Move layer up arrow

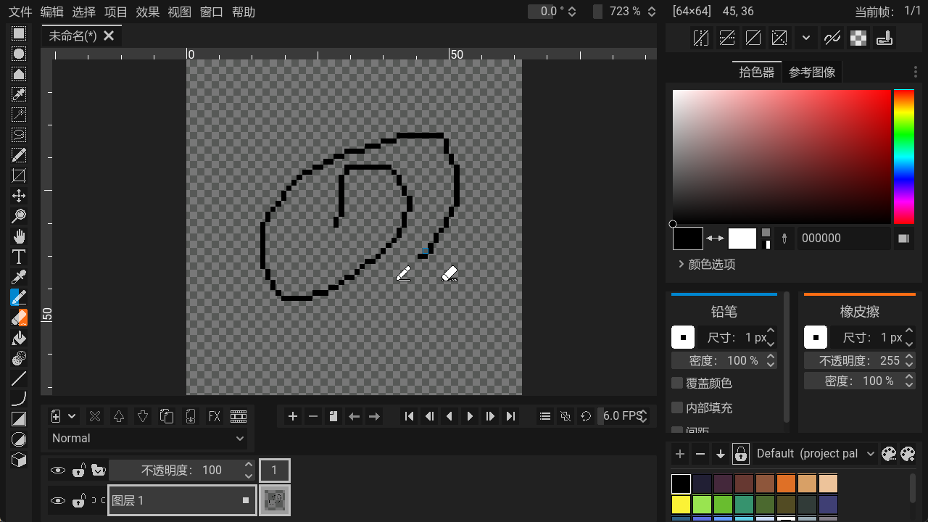coord(119,416)
